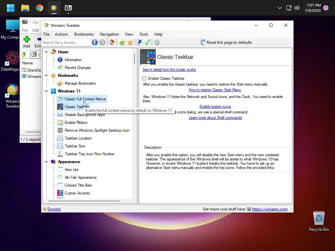Screen dimensions: 335x251
Task: Open Winaero Tweaker desktop shortcut
Action: tap(13, 96)
